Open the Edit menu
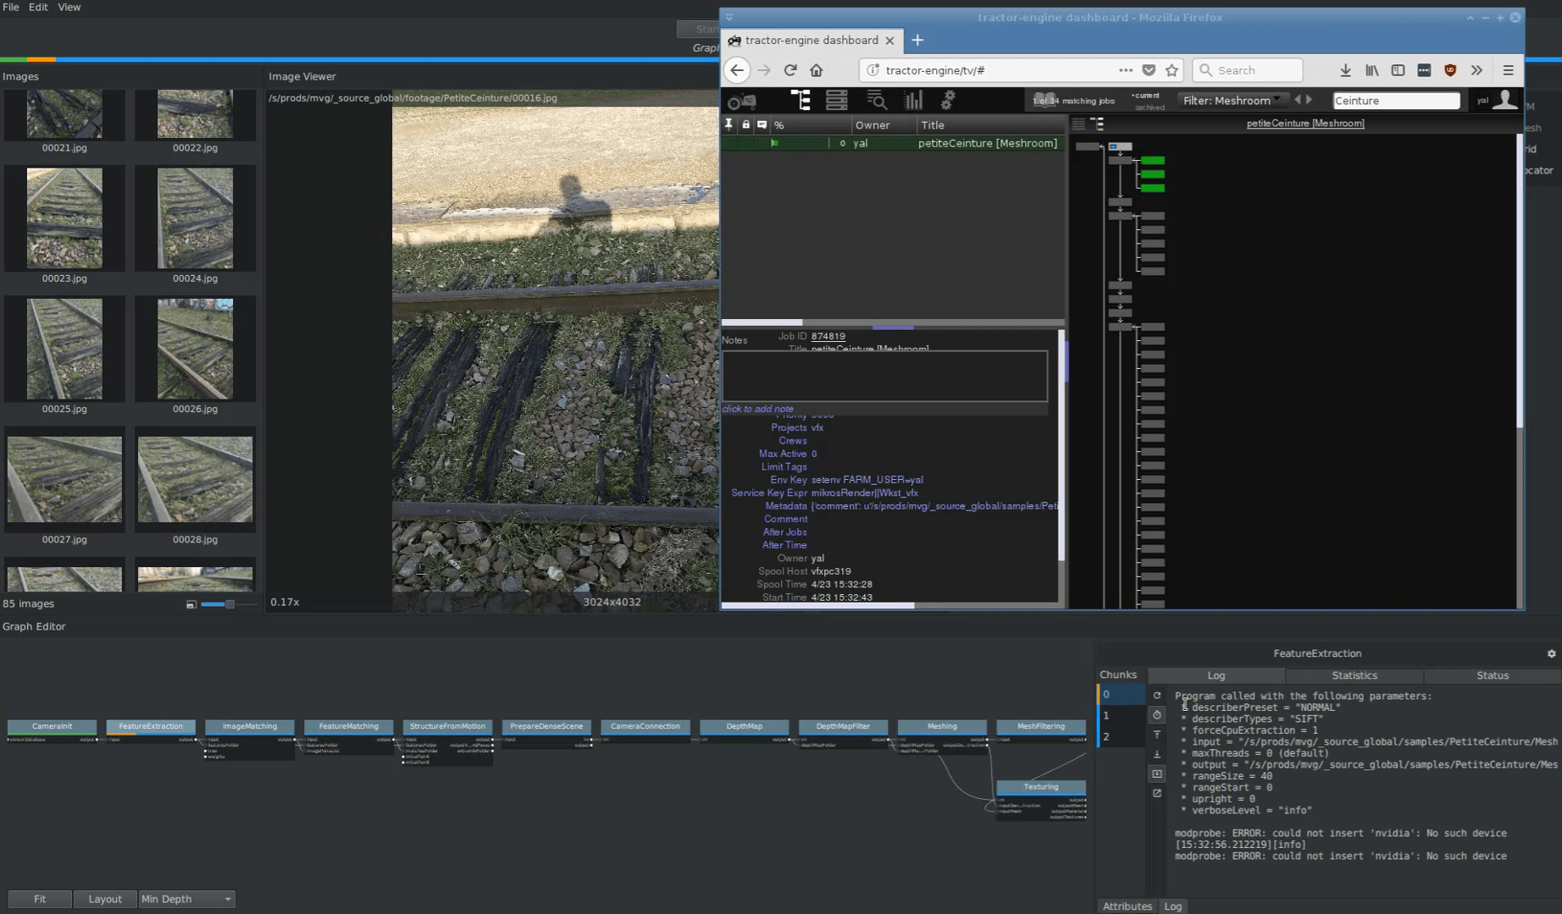 coord(38,7)
